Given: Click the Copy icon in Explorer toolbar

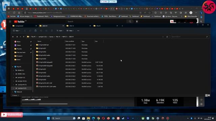Looking at the screenshot, I should pos(30,31).
